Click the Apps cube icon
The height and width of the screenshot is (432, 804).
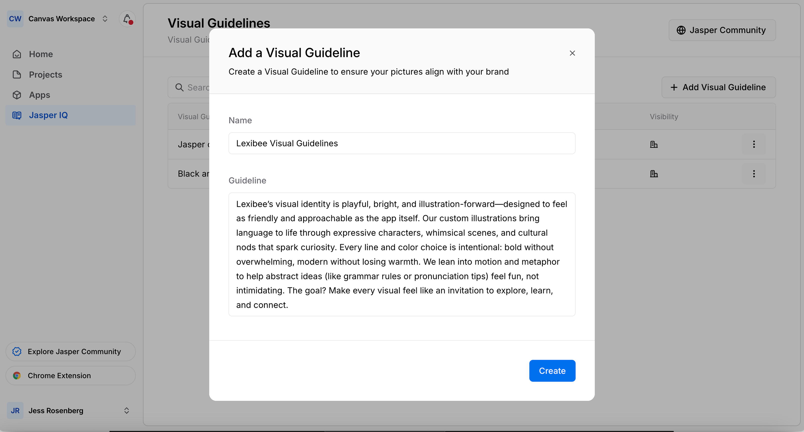[17, 95]
